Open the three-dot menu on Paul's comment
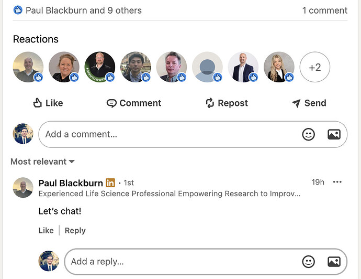This screenshot has height=279, width=361. (337, 182)
